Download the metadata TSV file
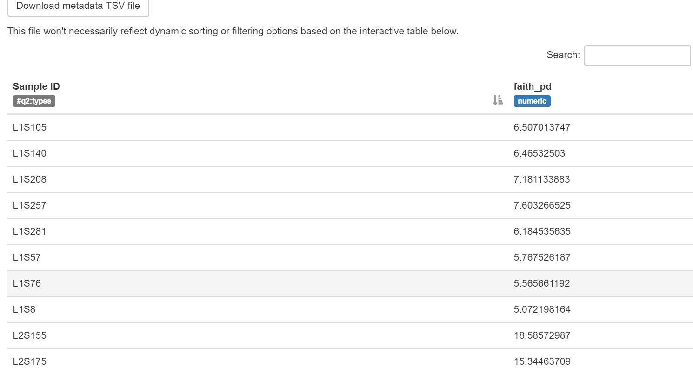 (x=78, y=7)
